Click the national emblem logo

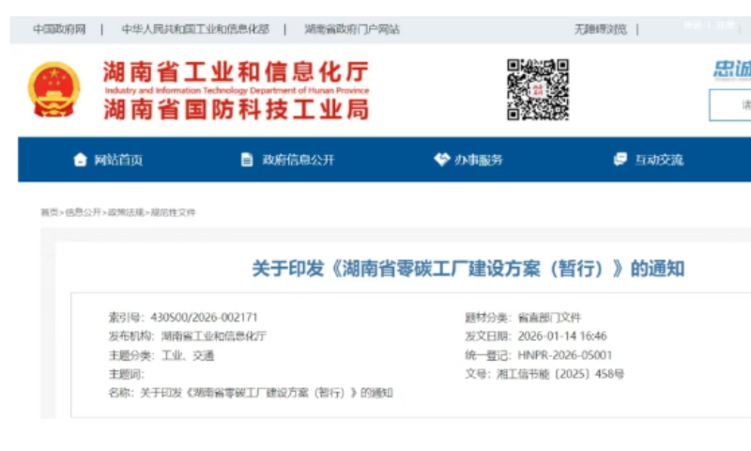point(54,89)
